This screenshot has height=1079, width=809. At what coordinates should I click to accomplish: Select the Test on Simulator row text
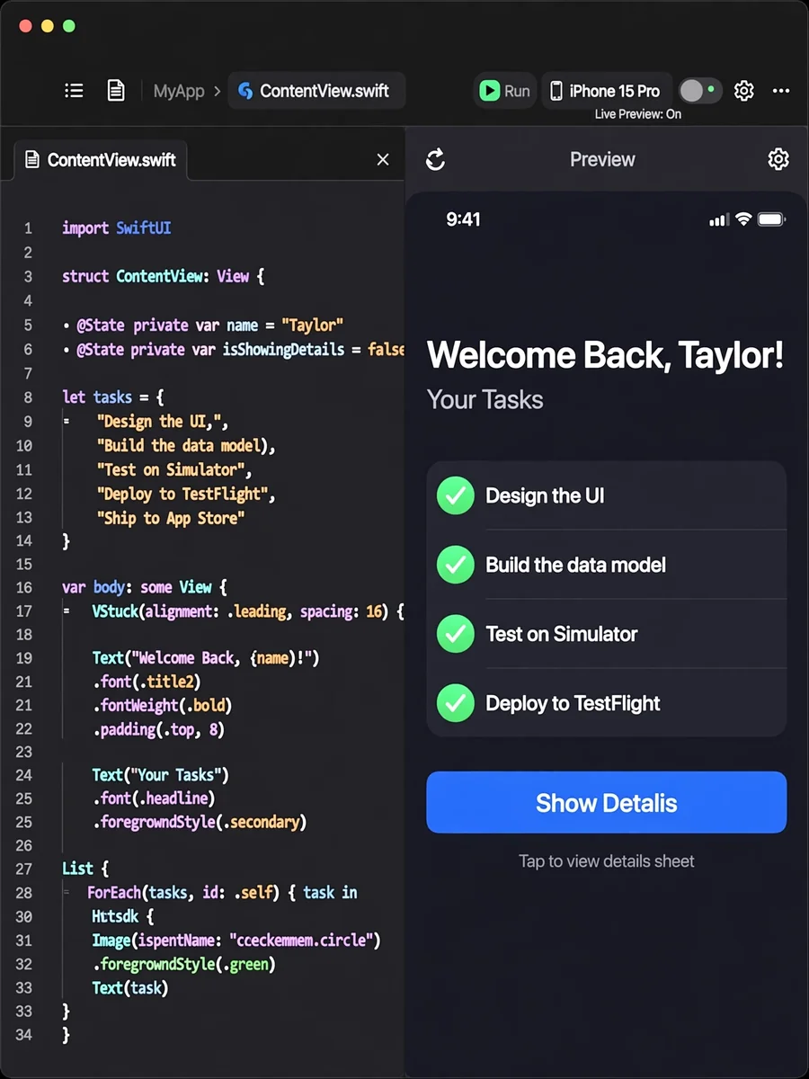pyautogui.click(x=562, y=634)
